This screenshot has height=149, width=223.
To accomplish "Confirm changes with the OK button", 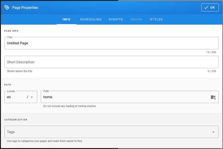I will click(x=210, y=7).
